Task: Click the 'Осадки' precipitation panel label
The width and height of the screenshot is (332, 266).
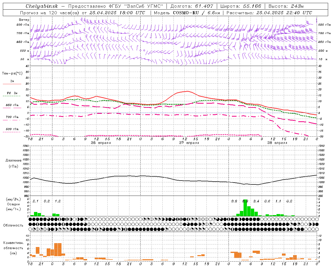Action: pos(13,204)
